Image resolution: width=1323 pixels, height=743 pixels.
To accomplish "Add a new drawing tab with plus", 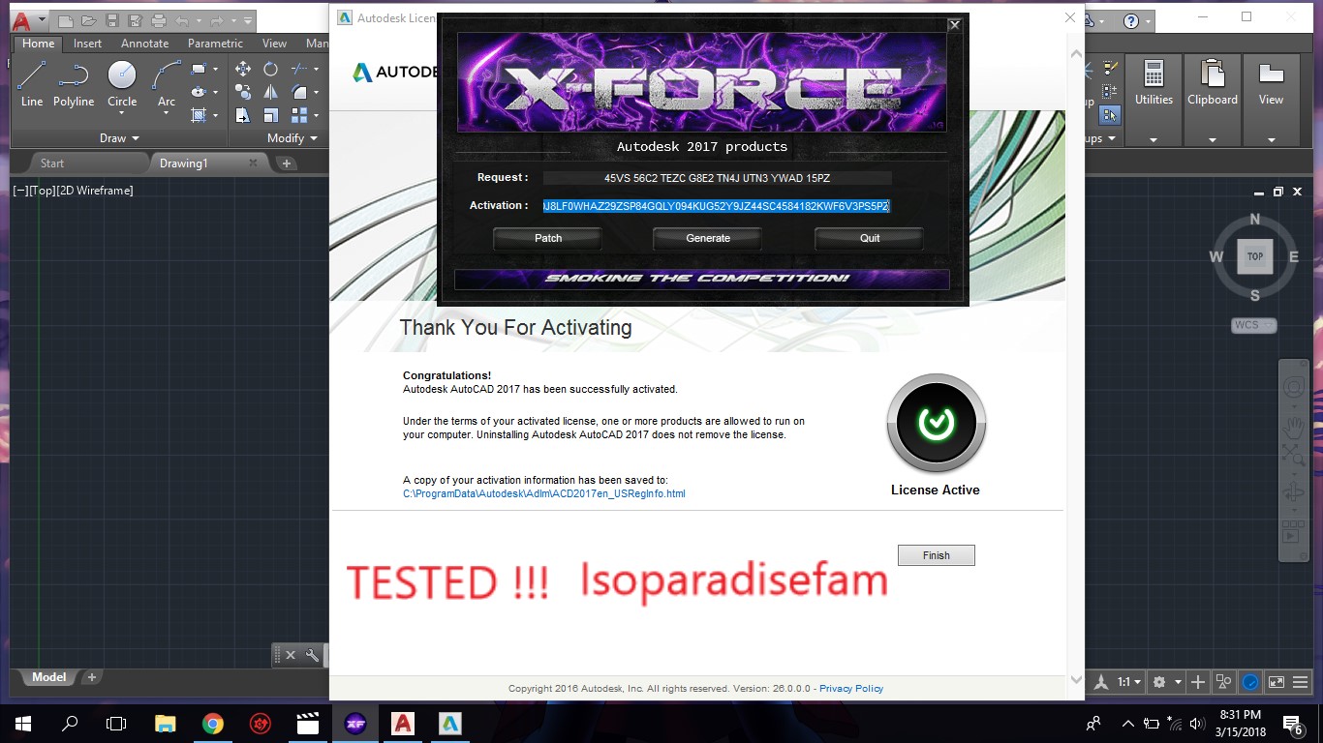I will [x=287, y=163].
